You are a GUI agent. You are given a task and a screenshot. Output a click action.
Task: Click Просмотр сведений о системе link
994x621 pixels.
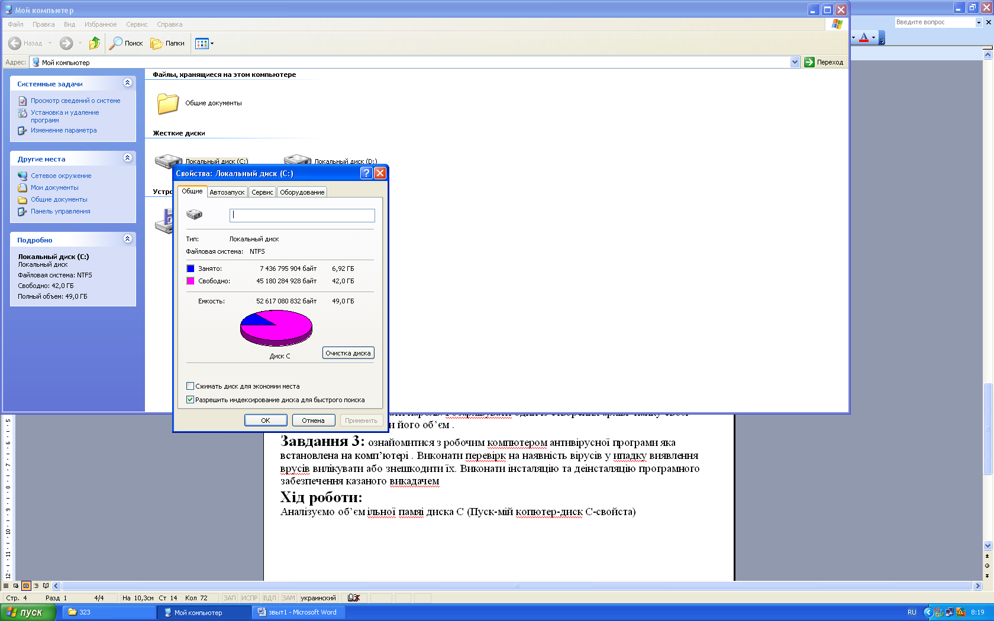75,101
